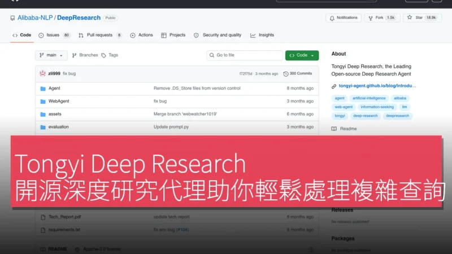Open the Security and quality tab
452x254 pixels.
click(x=218, y=35)
